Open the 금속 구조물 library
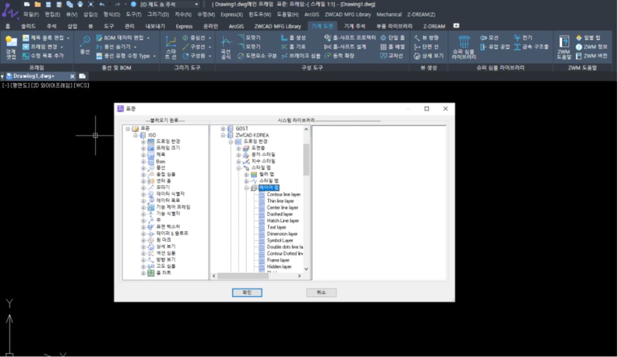This screenshot has width=618, height=357. point(531,47)
